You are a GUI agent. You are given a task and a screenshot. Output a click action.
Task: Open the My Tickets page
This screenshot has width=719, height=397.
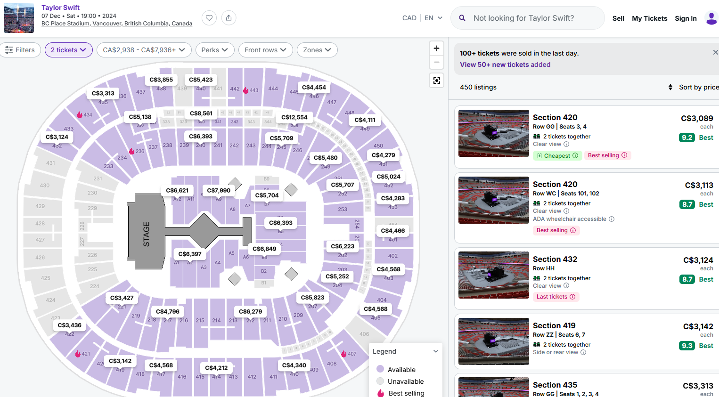(649, 18)
